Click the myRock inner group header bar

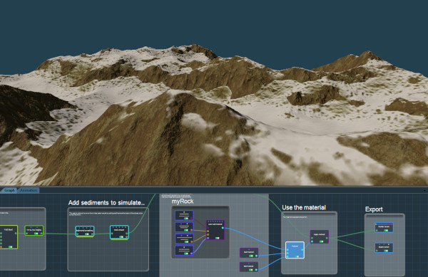[200, 207]
